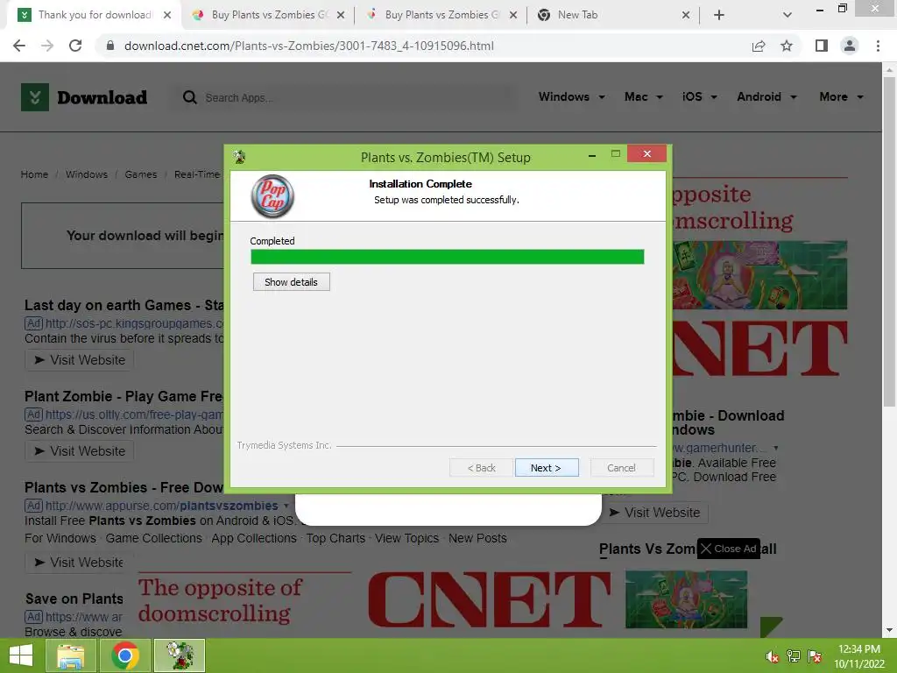This screenshot has height=673, width=897.
Task: Expand the Mac menu dropdown
Action: coord(644,96)
